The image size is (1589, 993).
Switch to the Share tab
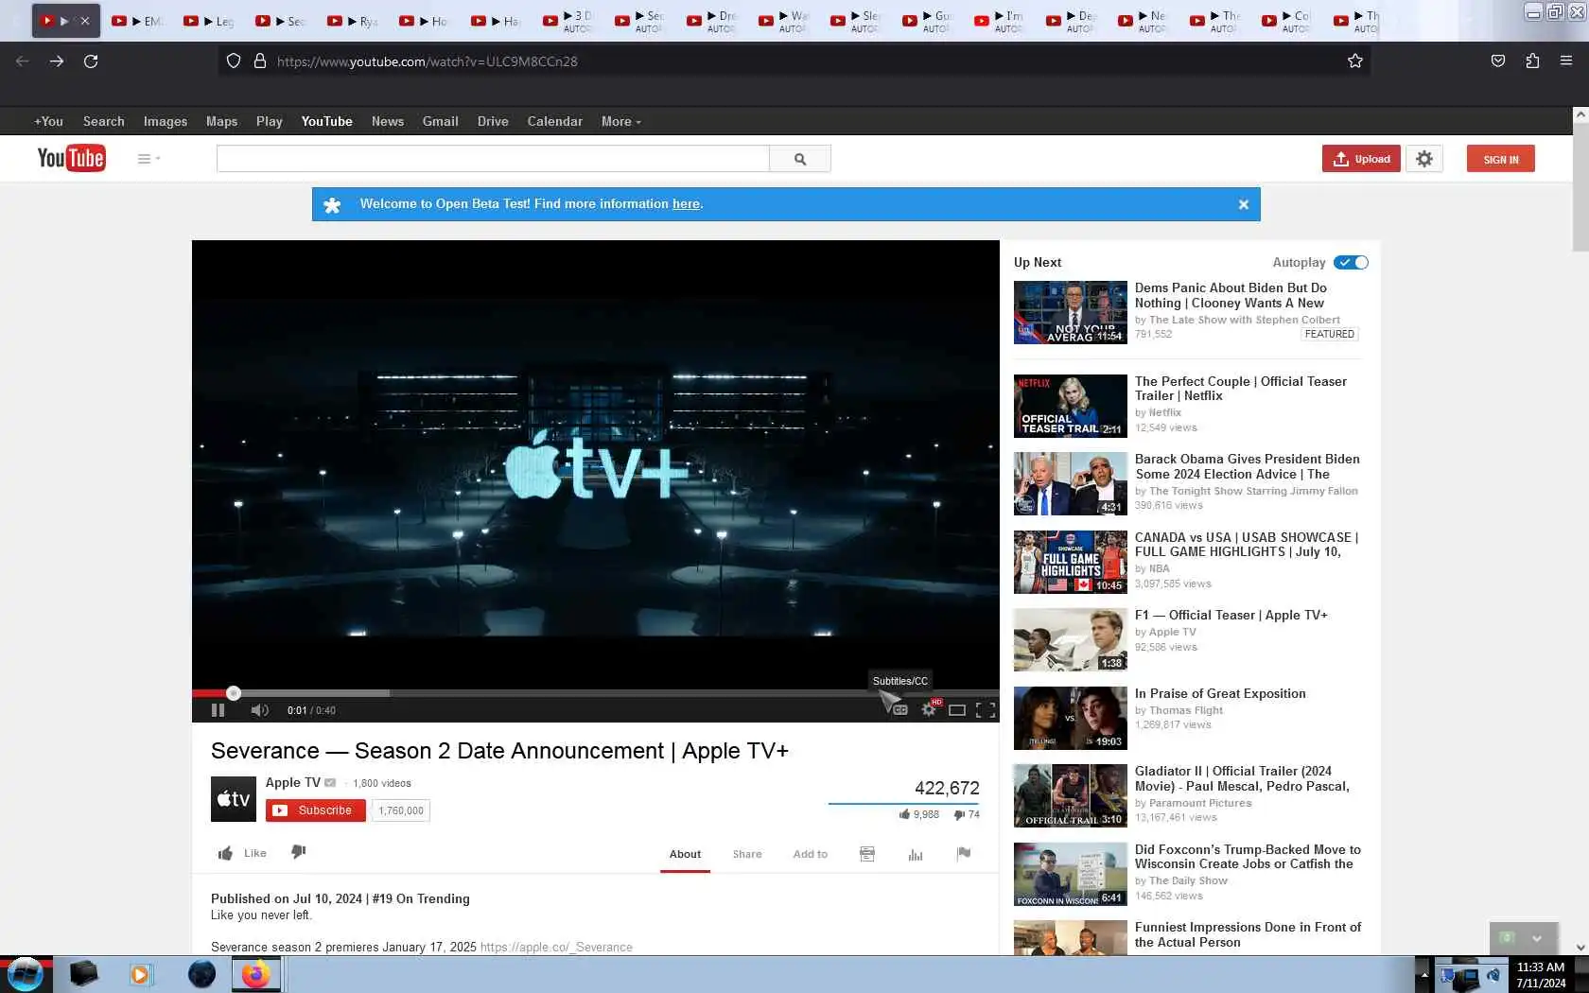(747, 854)
